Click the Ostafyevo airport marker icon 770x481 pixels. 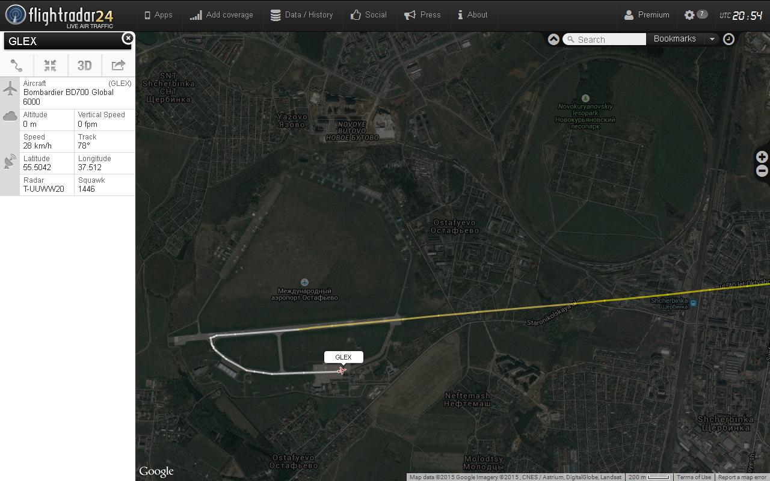304,282
